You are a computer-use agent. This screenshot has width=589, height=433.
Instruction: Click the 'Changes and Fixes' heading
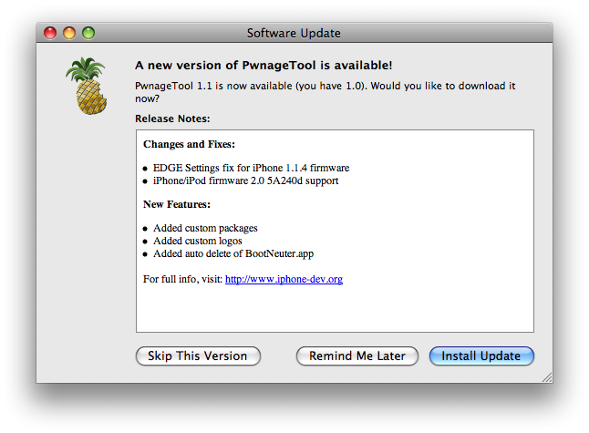(x=189, y=144)
